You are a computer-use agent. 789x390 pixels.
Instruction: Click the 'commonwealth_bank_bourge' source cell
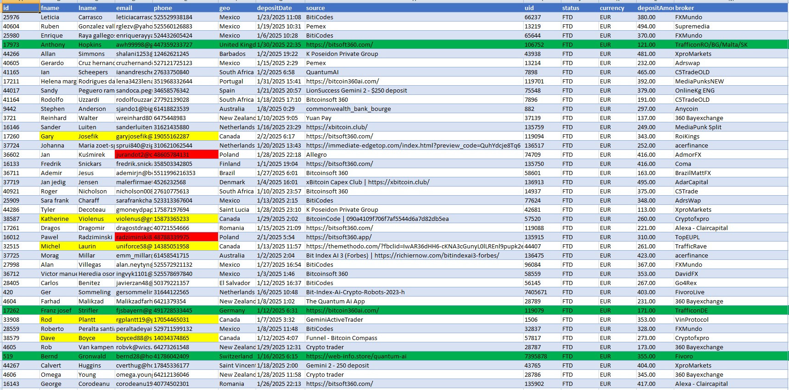(x=348, y=109)
